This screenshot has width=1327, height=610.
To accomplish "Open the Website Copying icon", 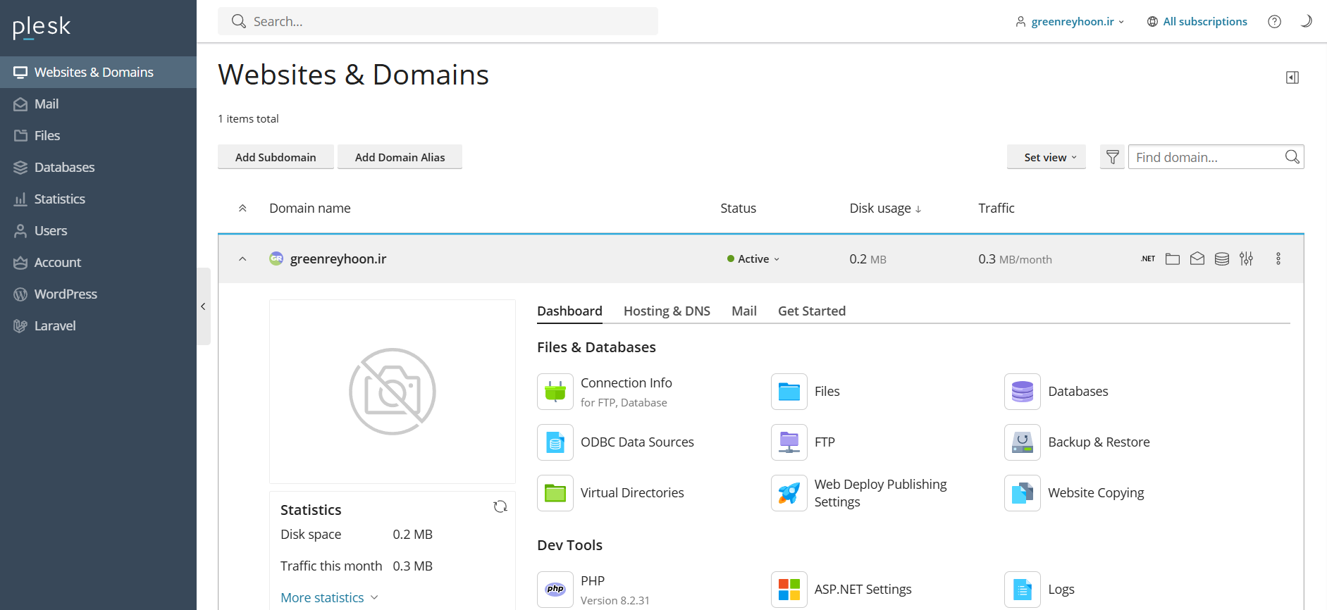I will coord(1023,493).
